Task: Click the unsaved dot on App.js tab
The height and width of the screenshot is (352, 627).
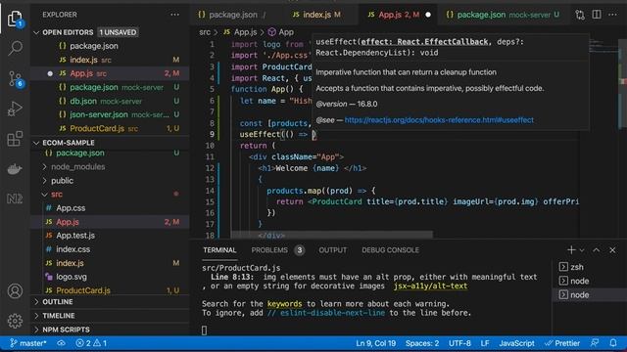Action: 428,15
